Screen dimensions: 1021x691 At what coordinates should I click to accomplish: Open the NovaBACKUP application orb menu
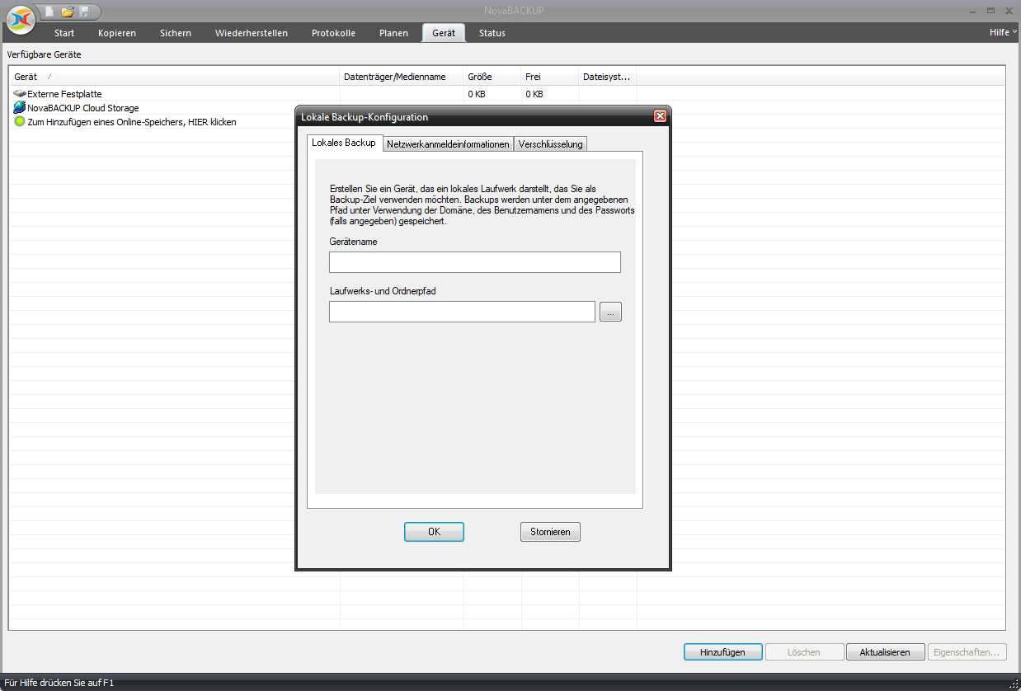click(21, 18)
